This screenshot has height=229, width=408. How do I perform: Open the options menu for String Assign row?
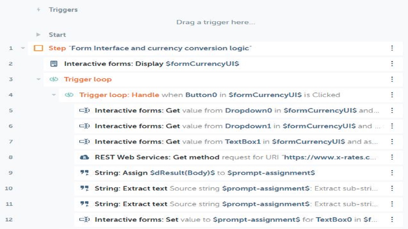(392, 173)
